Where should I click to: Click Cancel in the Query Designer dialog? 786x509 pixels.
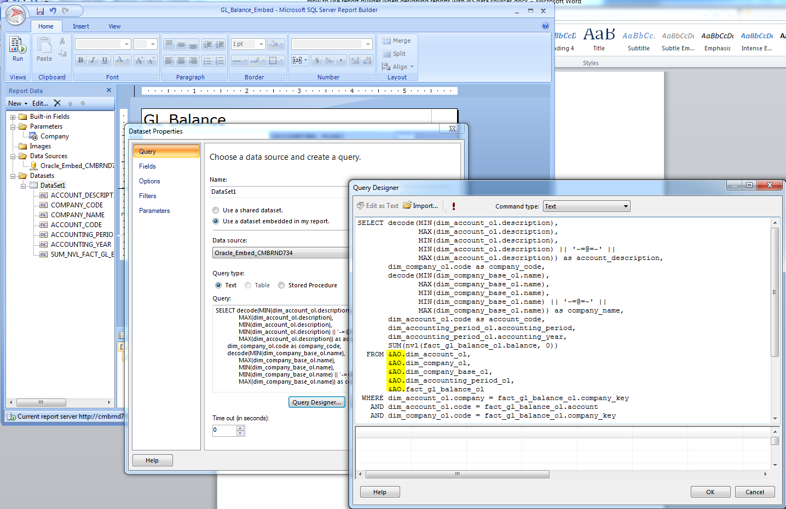(755, 492)
